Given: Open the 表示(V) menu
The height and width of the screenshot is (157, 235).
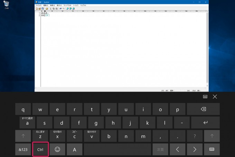Looking at the screenshot, I should coord(59,6).
